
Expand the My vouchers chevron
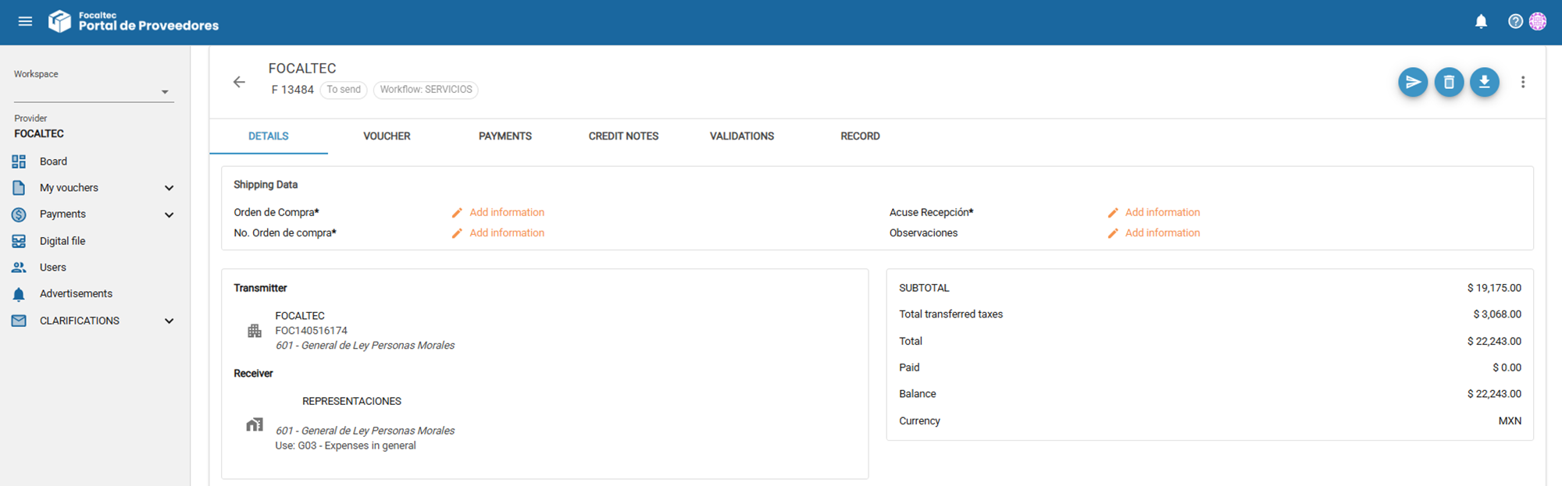click(x=169, y=188)
